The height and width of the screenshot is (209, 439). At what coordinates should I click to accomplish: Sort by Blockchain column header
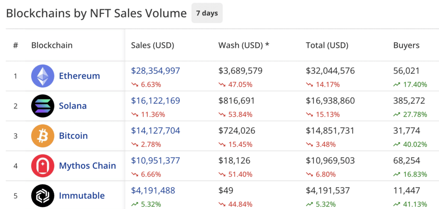(x=52, y=45)
